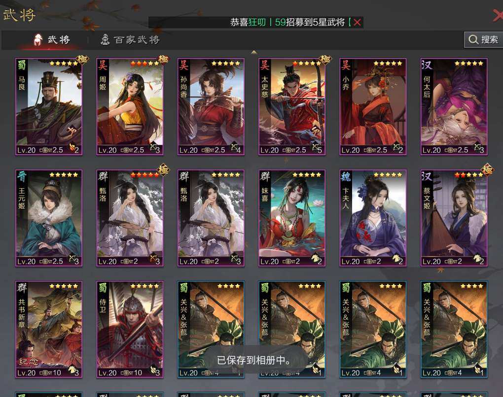Click the 晋 faction badge on 王元姬's card

pyautogui.click(x=22, y=176)
